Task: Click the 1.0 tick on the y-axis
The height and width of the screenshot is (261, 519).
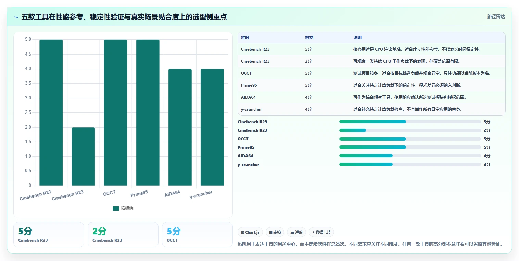Action: (x=28, y=156)
